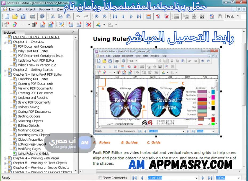Expand Chapter 6 – Working on Image Objects
This screenshot has height=181, width=248.
pos(5,168)
